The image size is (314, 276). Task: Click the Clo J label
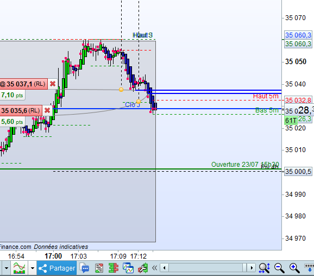click(133, 105)
